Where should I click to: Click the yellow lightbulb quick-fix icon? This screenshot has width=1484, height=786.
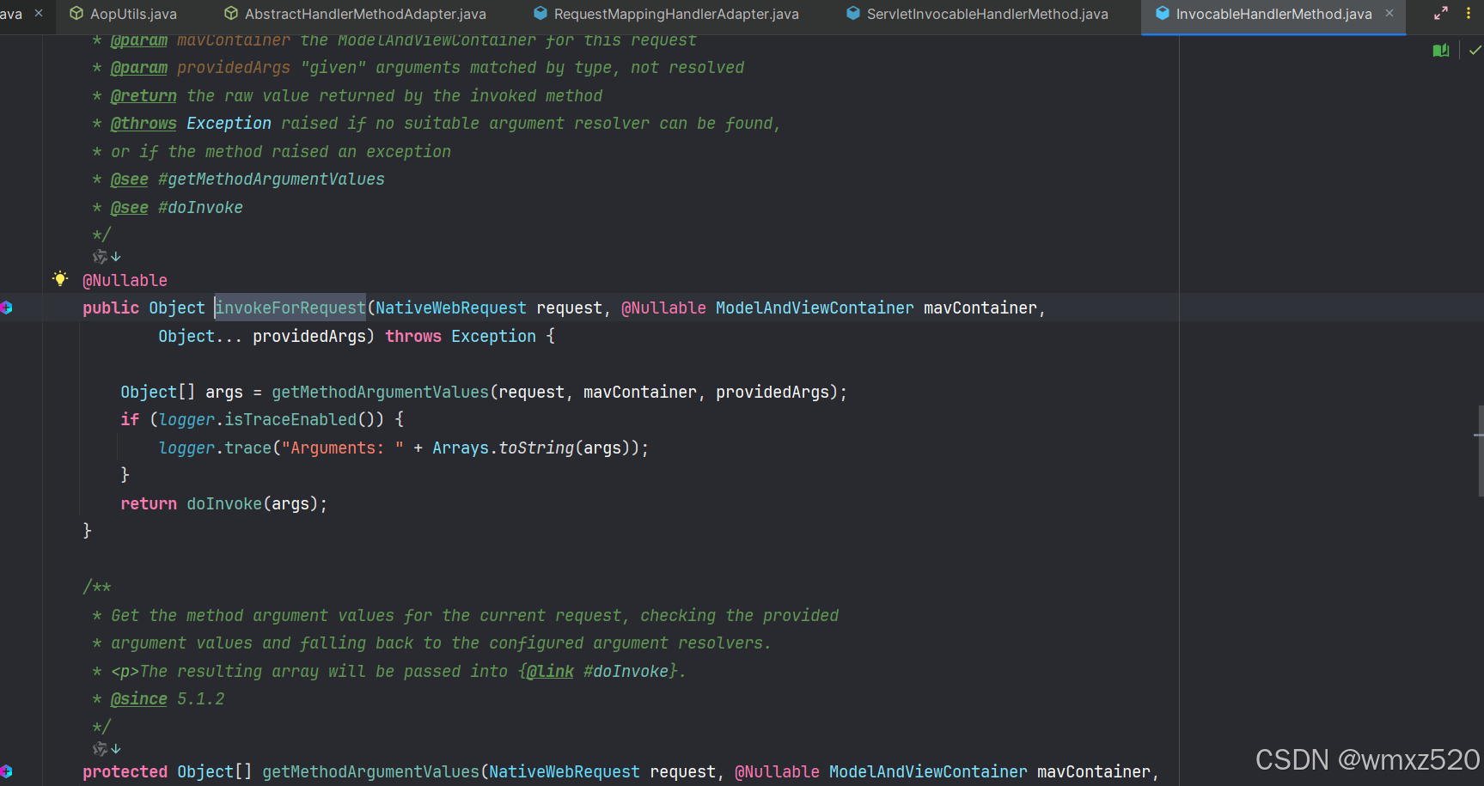pos(60,278)
